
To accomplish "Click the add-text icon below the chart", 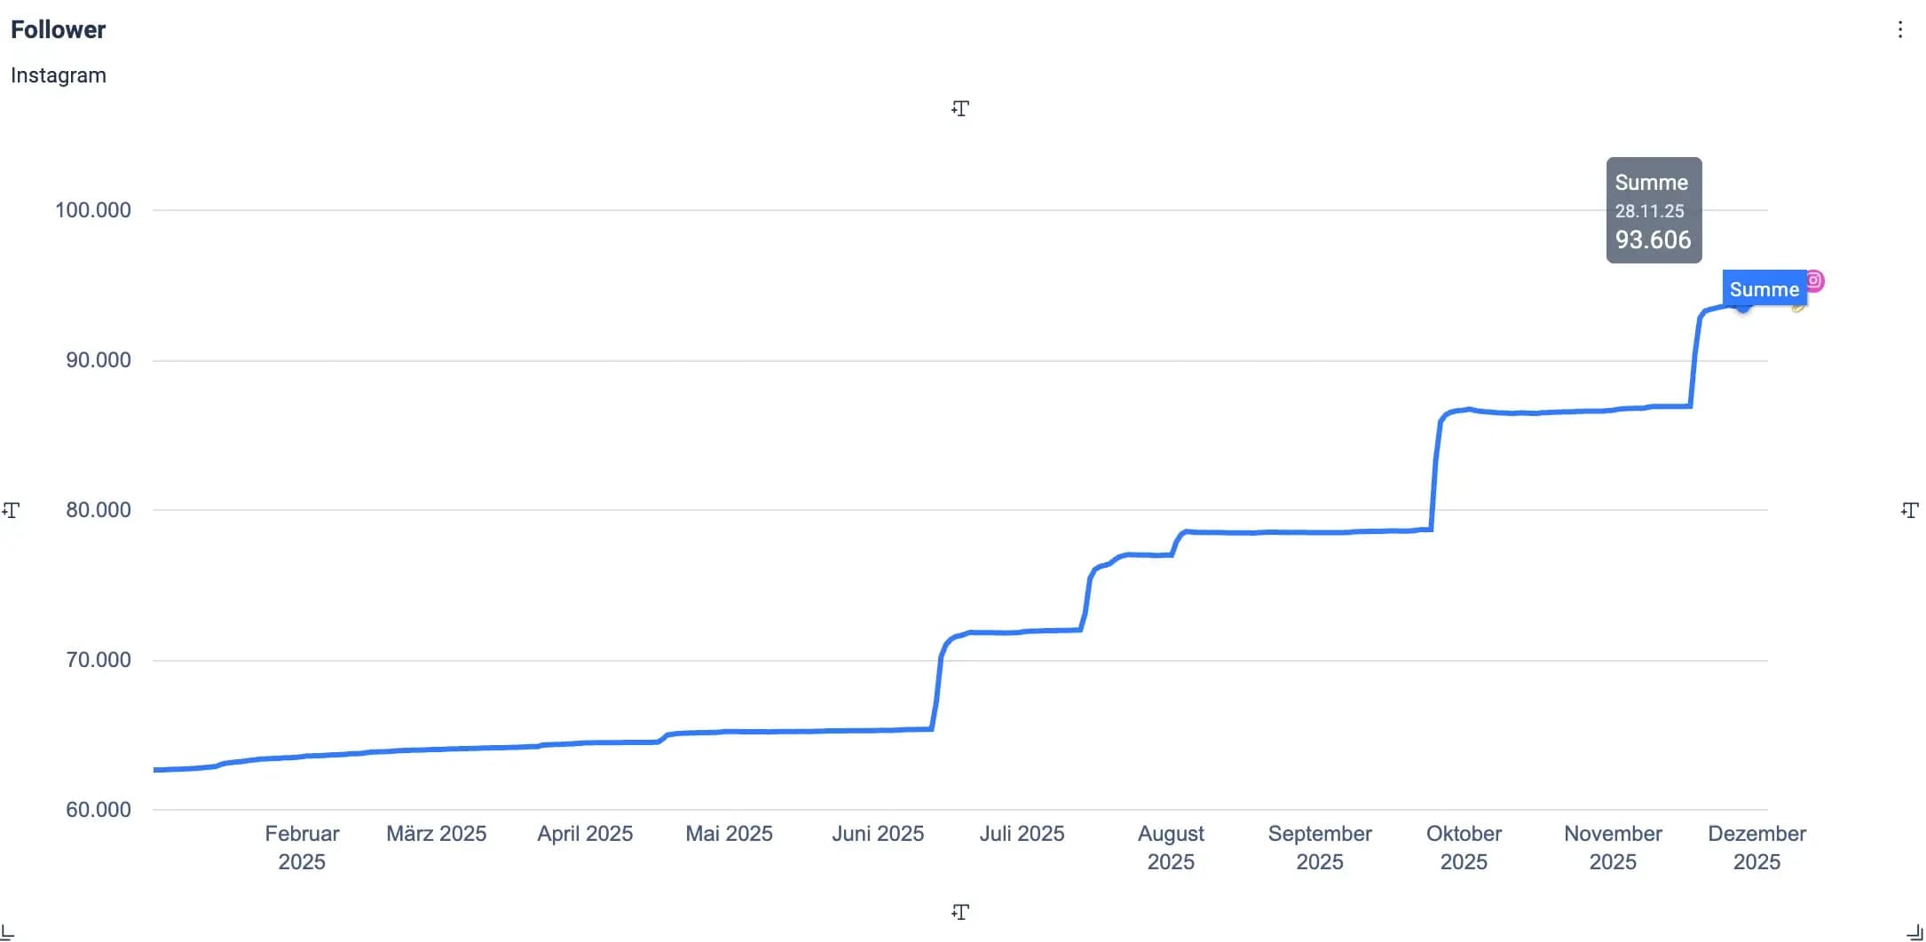I will pos(960,912).
